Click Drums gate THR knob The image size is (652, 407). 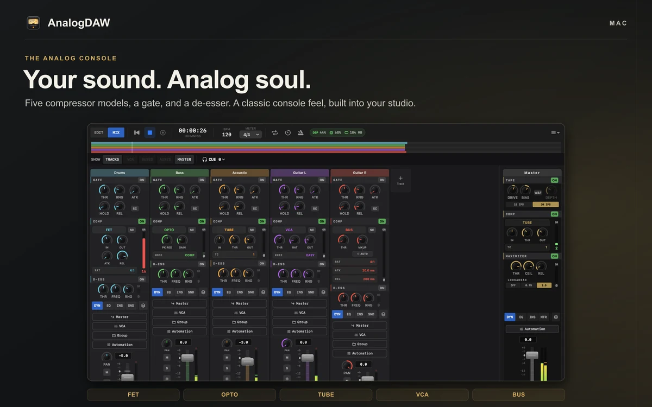tap(104, 190)
